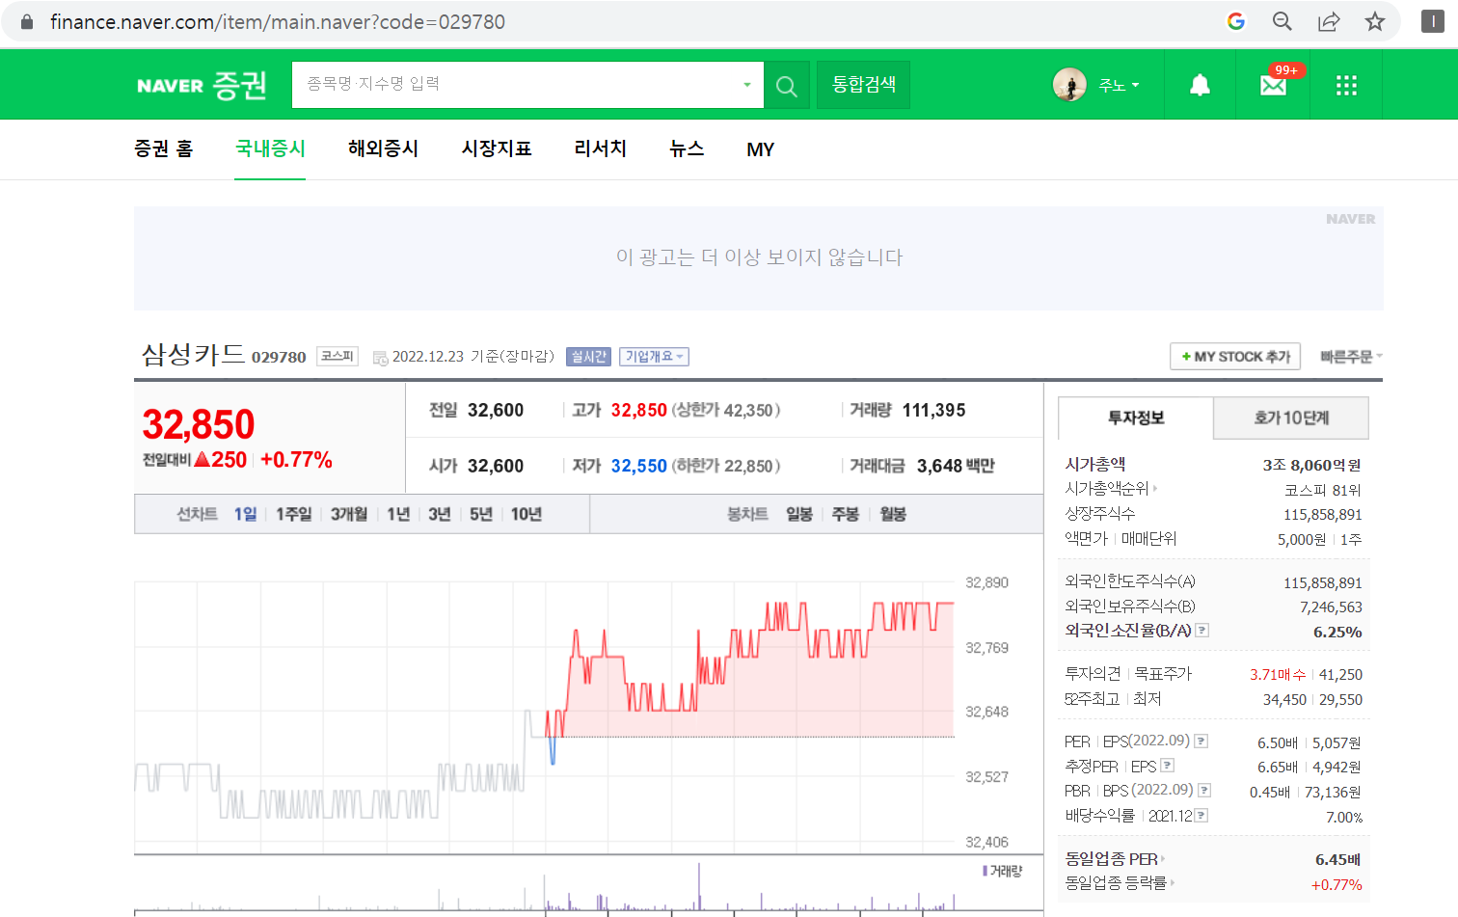Open the notifications bell icon
This screenshot has height=917, width=1458.
click(1200, 86)
